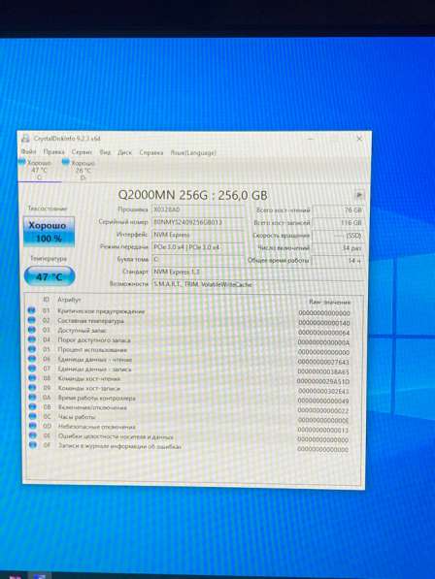Select the Небезопасные отключения attribute name
Image resolution: width=435 pixels, height=579 pixels.
point(97,427)
